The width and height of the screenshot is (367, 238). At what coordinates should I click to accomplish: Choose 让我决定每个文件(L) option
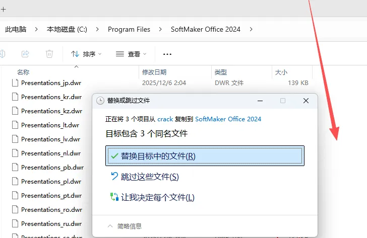tap(205, 198)
